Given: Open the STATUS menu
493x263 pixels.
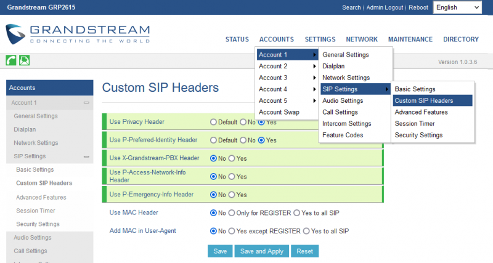Looking at the screenshot, I should click(237, 39).
